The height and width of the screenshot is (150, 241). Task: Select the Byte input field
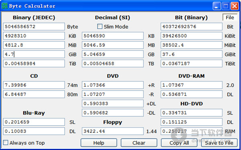[x=34, y=27]
